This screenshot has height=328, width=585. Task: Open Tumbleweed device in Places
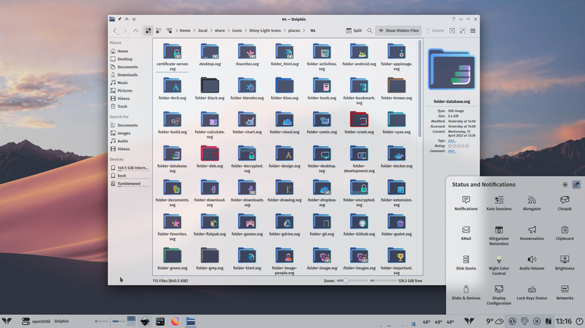pos(129,184)
